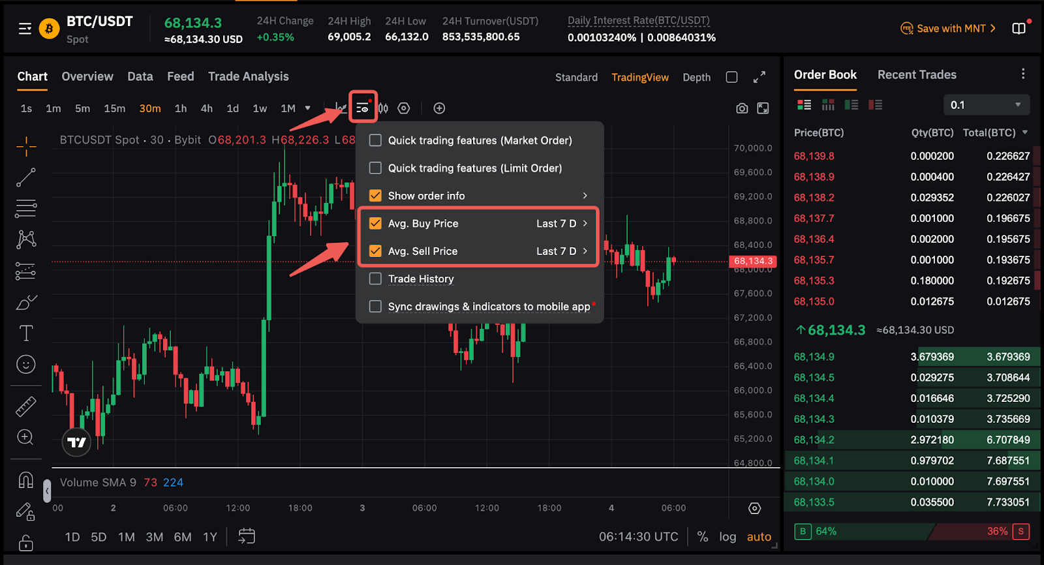
Task: Click the add indicator plus icon
Action: 439,108
